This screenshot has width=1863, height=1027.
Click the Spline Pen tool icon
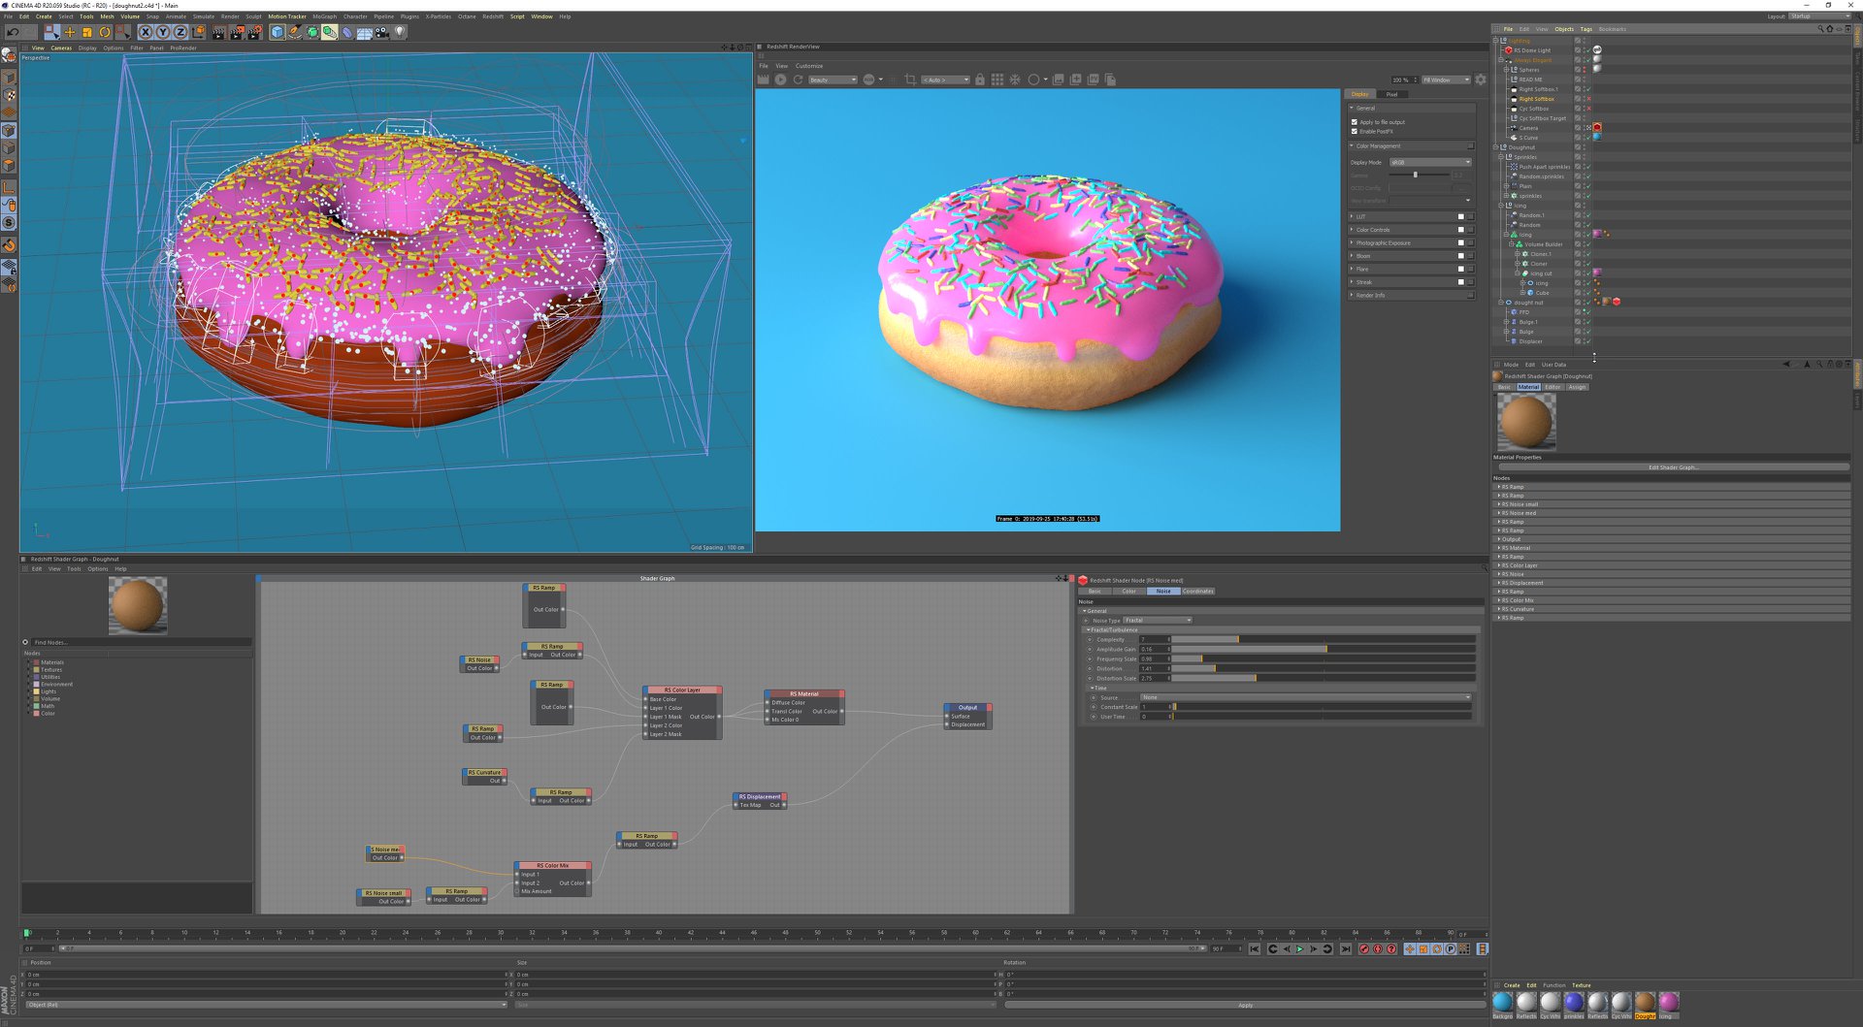click(x=295, y=32)
